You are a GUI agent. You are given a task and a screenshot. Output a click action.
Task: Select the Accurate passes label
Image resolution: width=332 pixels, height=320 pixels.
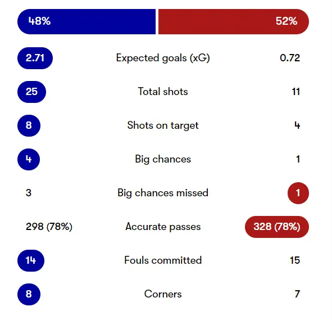coord(163,227)
